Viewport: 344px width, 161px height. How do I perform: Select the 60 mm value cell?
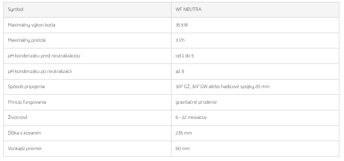255,149
